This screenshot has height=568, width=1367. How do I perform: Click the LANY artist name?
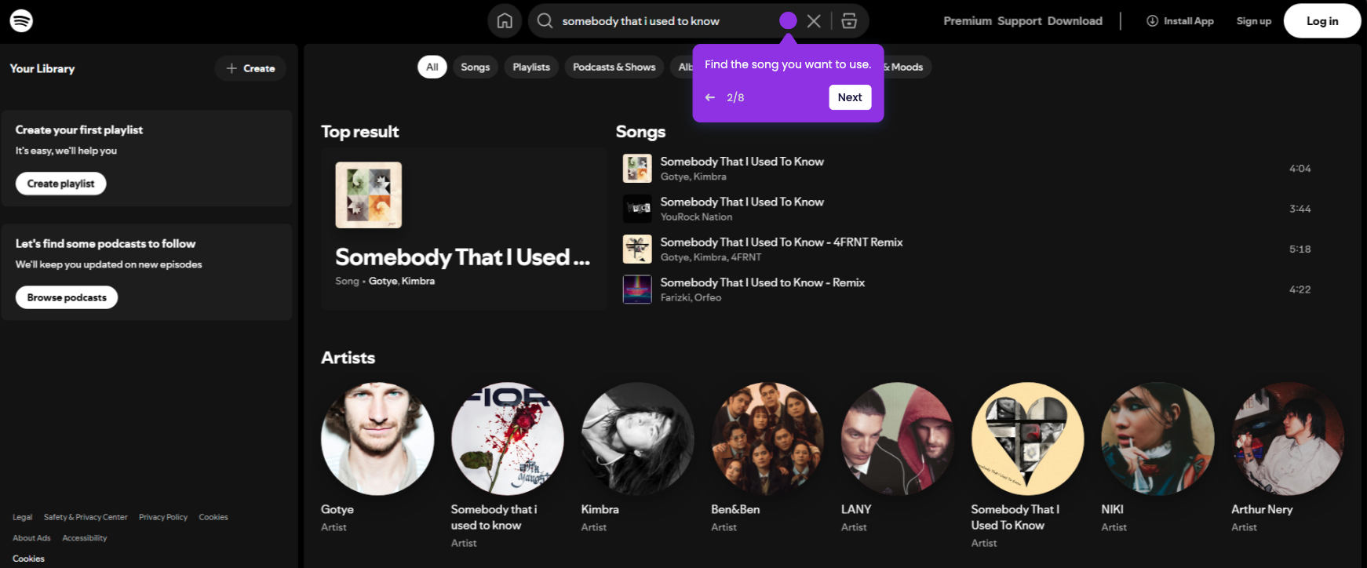[x=856, y=509]
